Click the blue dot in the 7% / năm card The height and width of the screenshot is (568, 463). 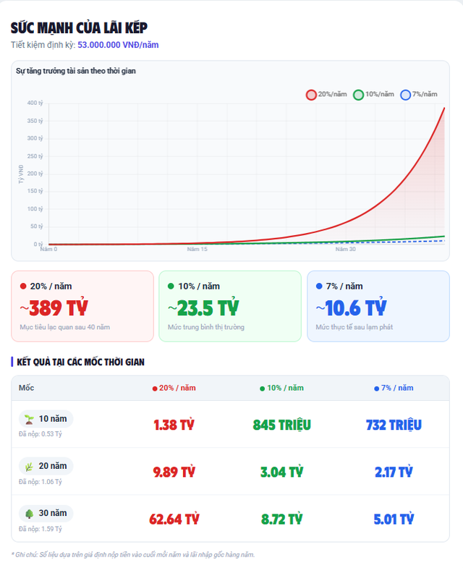click(319, 287)
